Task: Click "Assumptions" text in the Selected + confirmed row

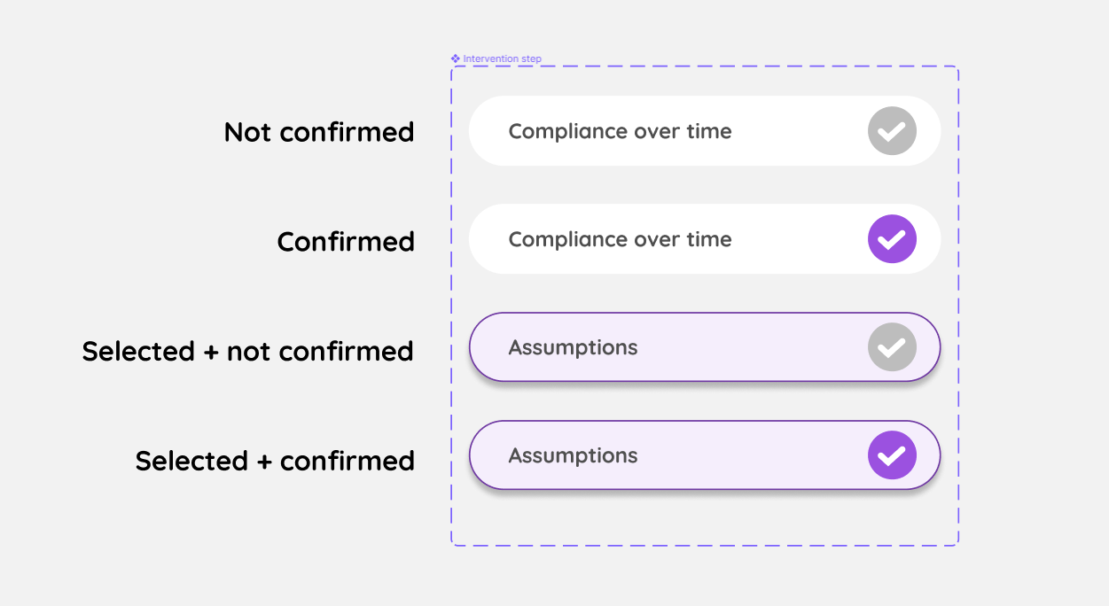Action: pos(573,455)
